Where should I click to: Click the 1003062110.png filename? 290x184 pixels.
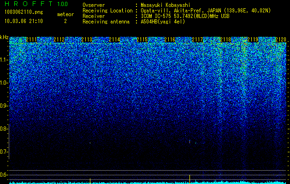pyautogui.click(x=24, y=12)
